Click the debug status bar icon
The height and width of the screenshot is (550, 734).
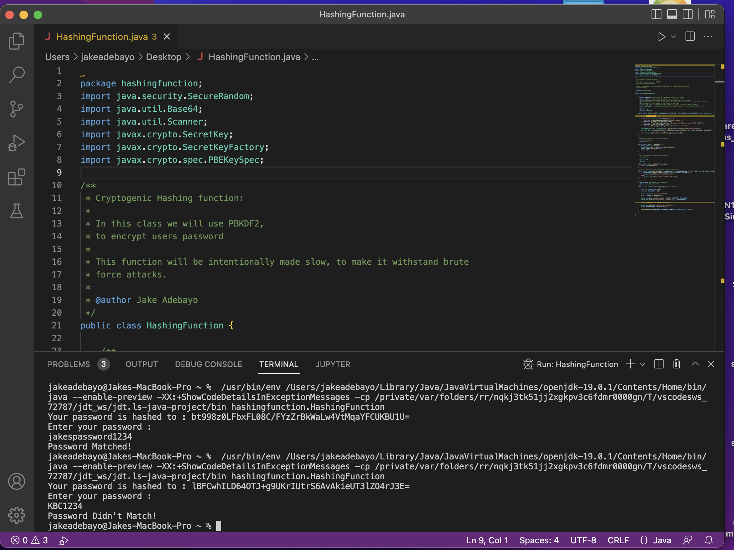click(x=64, y=540)
